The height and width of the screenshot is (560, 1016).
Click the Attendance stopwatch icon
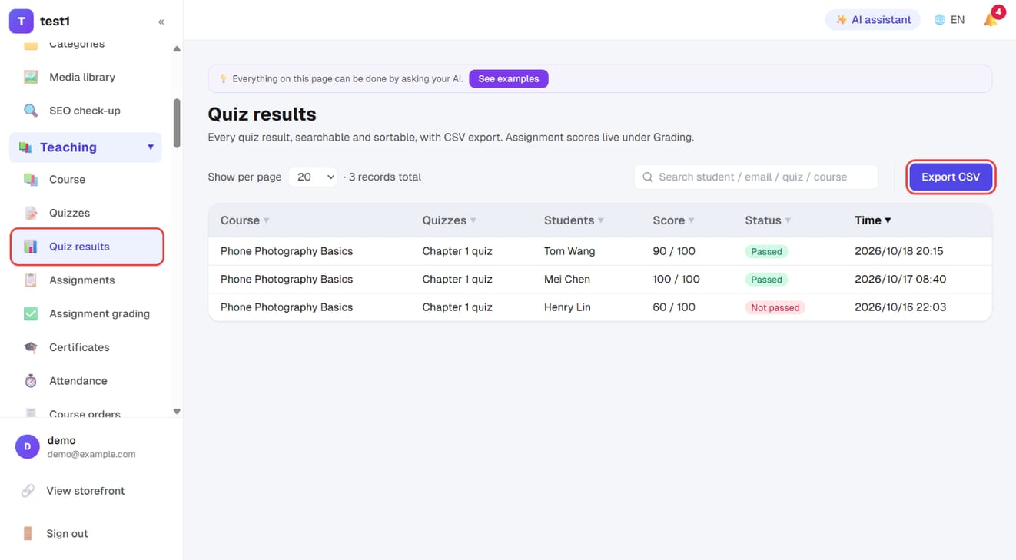click(31, 381)
